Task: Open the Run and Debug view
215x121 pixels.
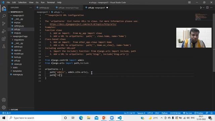Action: [x=4, y=31]
